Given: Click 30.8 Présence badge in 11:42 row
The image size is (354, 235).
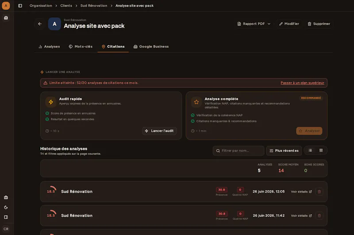Looking at the screenshot, I should pyautogui.click(x=222, y=214).
